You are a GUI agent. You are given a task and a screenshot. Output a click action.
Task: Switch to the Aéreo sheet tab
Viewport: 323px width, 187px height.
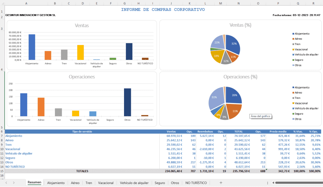75,182
